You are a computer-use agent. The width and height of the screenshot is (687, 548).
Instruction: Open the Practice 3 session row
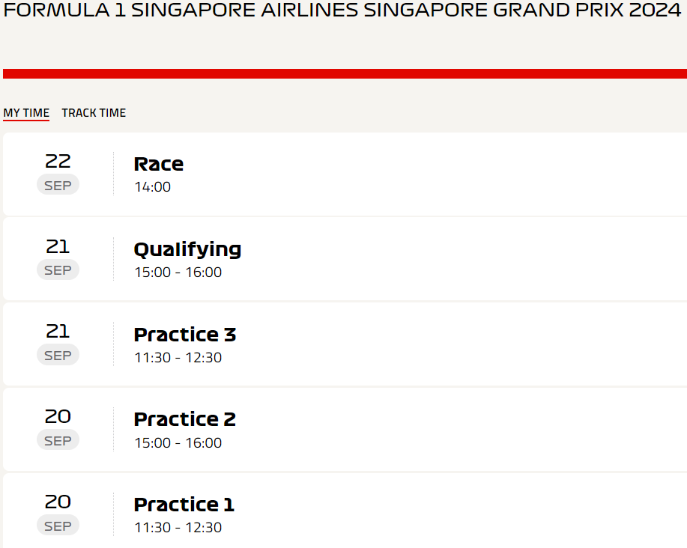pyautogui.click(x=345, y=344)
